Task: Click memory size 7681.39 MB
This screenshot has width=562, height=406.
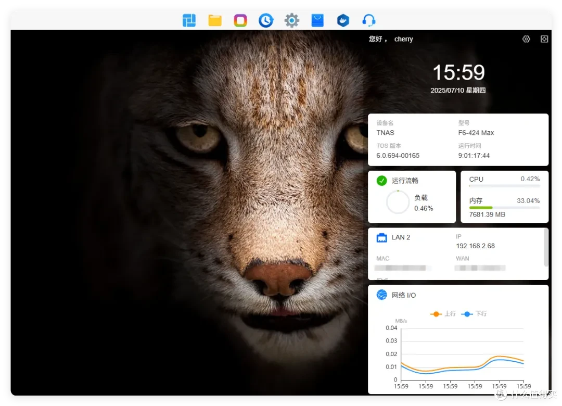Action: [x=487, y=214]
